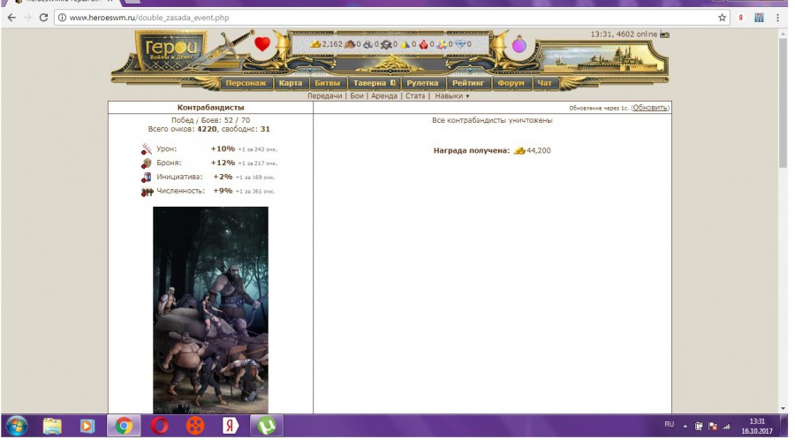Click the gems resource icon
Image resolution: width=795 pixels, height=447 pixels.
coord(442,44)
